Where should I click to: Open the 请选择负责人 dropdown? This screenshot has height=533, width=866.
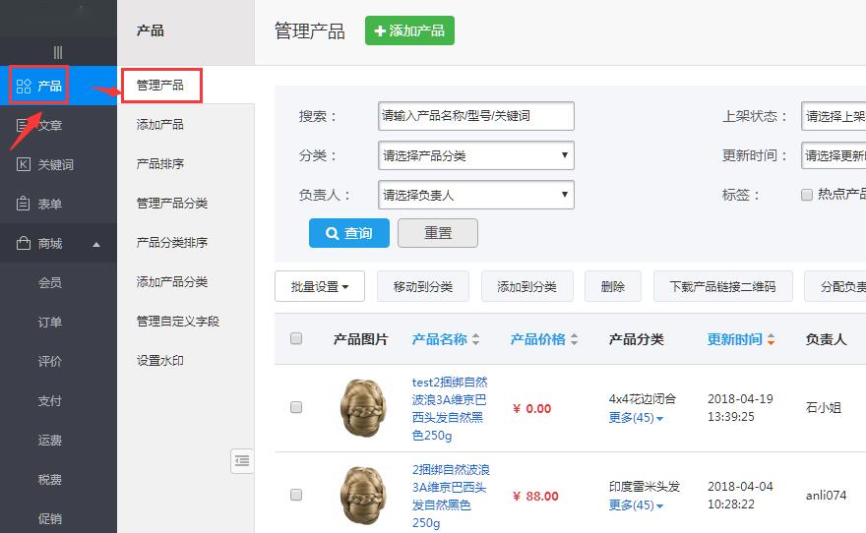tap(475, 195)
